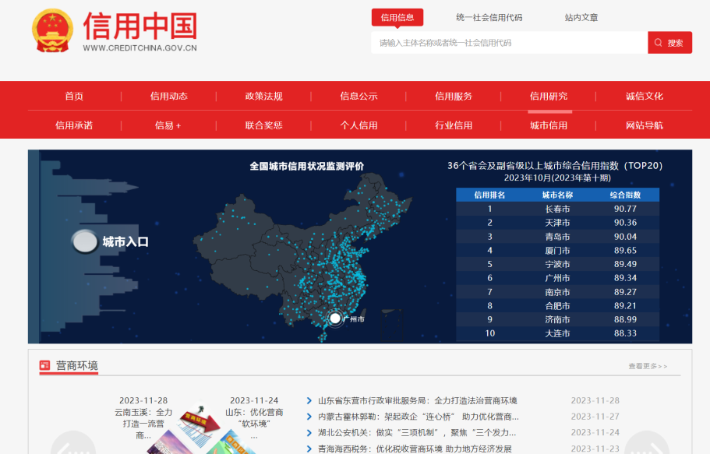Screen dimensions: 710x454
Task: Click arrow beside 湖北公安机关 news
Action: coord(309,433)
